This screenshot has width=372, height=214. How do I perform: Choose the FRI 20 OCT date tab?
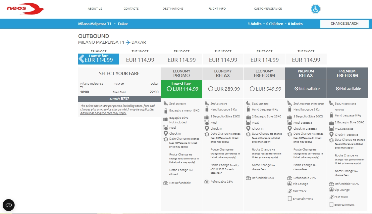[265, 57]
